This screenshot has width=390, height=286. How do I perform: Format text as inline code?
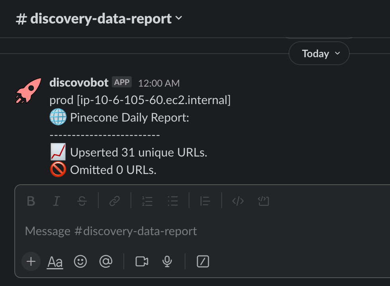coord(238,201)
